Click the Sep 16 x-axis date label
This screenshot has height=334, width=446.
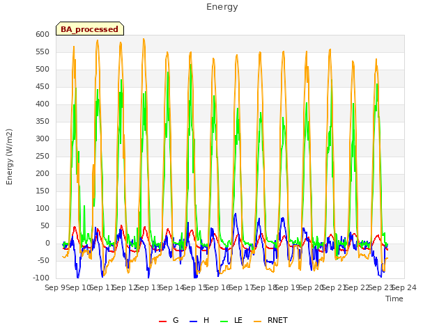tap(218, 287)
